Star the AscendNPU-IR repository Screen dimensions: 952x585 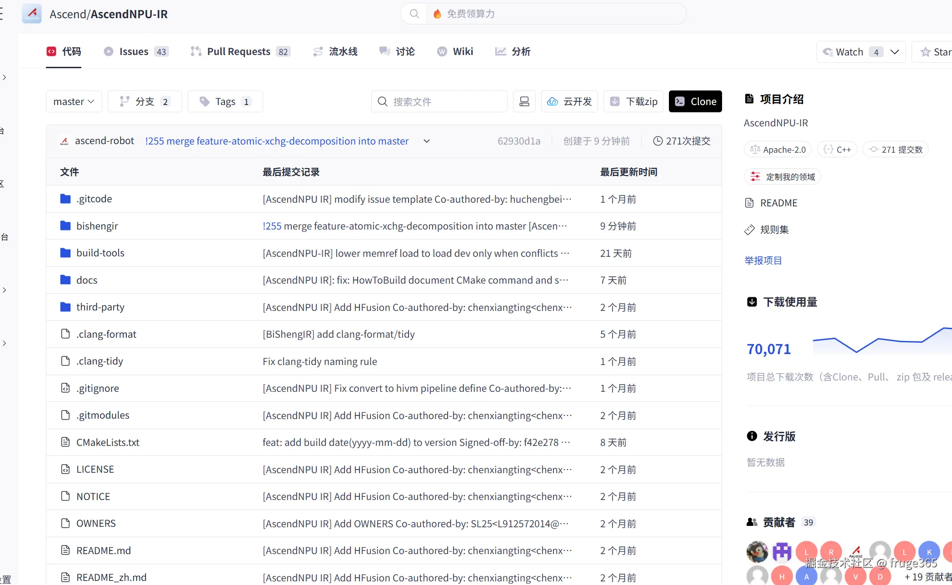click(x=935, y=52)
